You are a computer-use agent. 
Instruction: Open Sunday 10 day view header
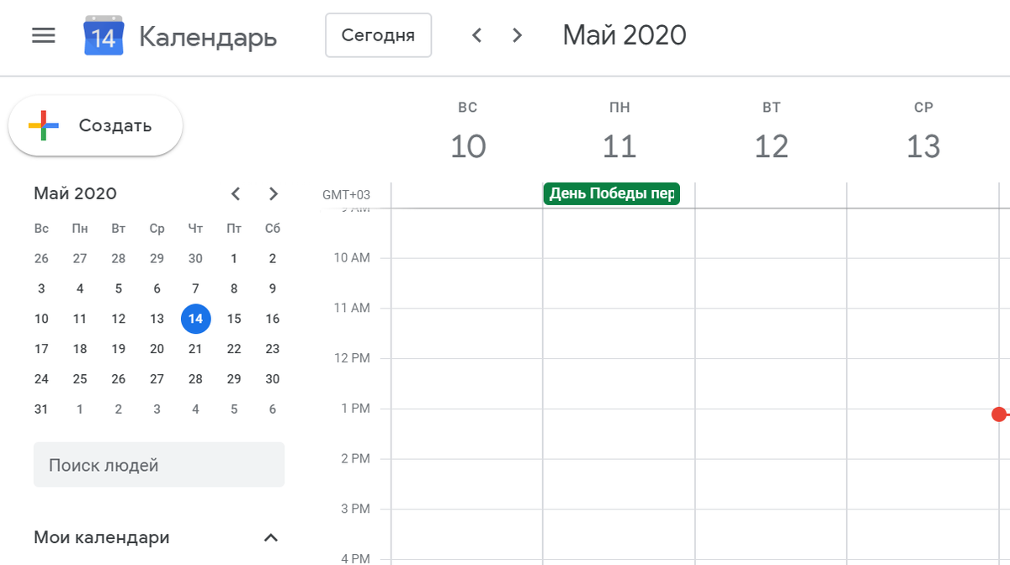(x=468, y=146)
